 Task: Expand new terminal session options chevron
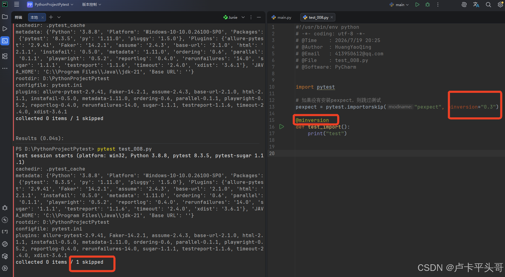[x=59, y=17]
